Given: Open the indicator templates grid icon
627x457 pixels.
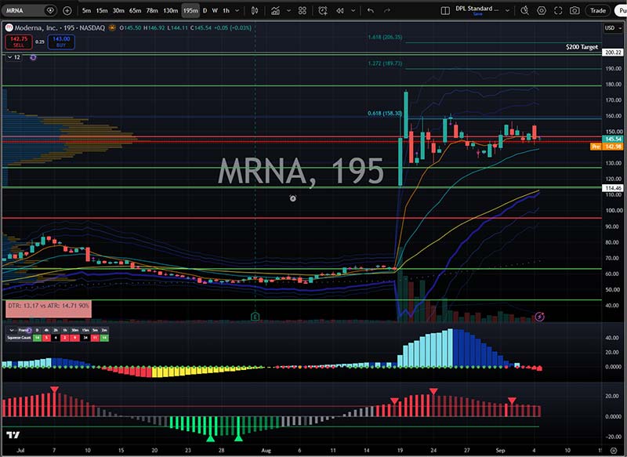Looking at the screenshot, I should pos(303,11).
